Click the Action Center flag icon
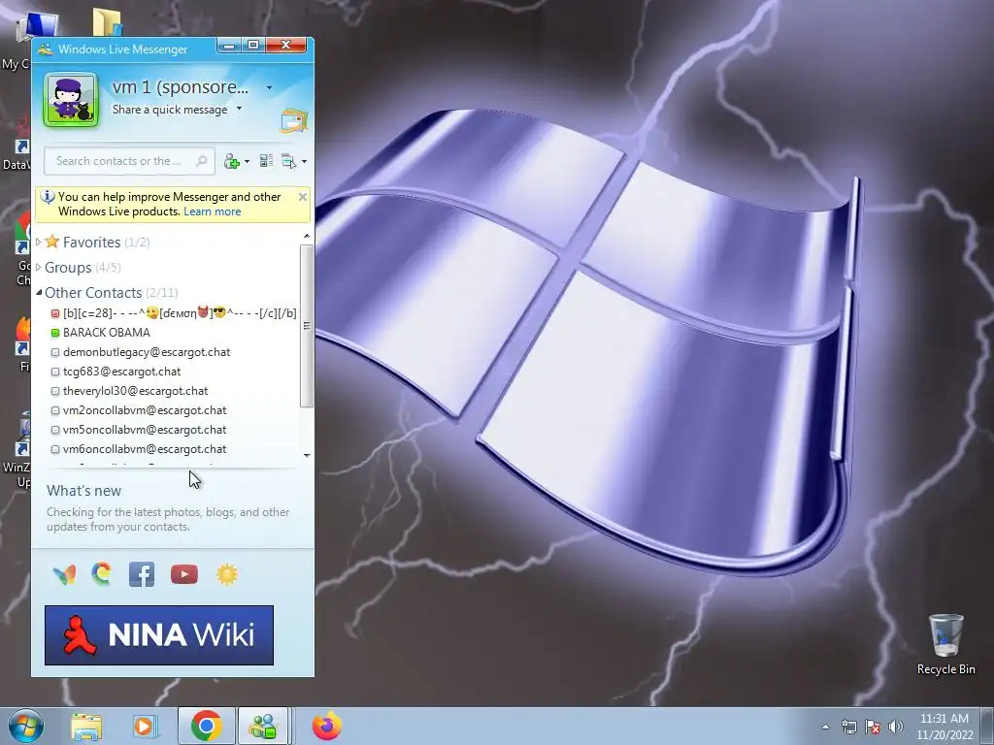994x745 pixels. (x=873, y=727)
